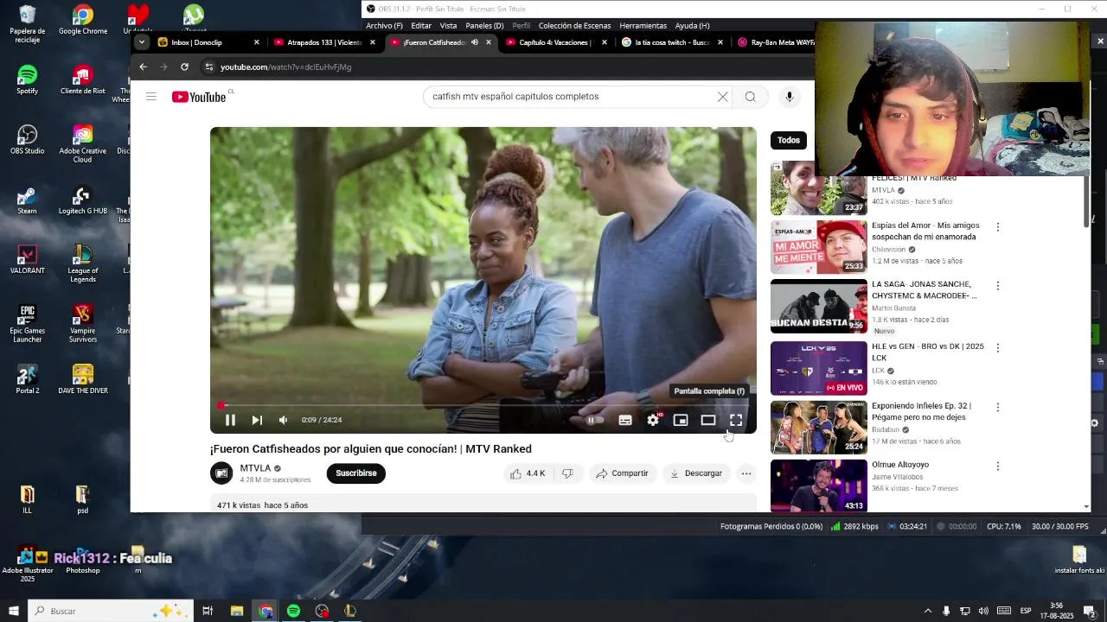
Task: Open the OBS Vista menu
Action: pyautogui.click(x=448, y=26)
